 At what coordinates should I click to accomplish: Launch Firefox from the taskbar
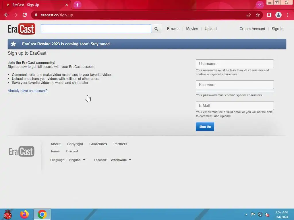(25, 214)
